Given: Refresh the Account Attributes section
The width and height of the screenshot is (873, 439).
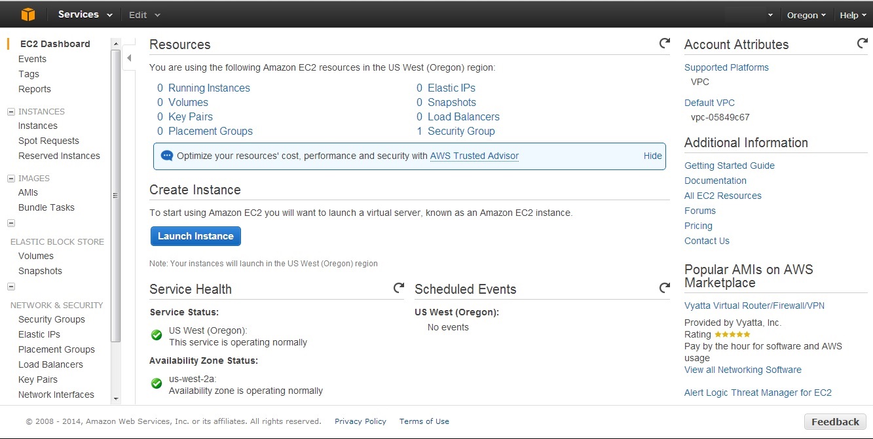Looking at the screenshot, I should [x=863, y=44].
